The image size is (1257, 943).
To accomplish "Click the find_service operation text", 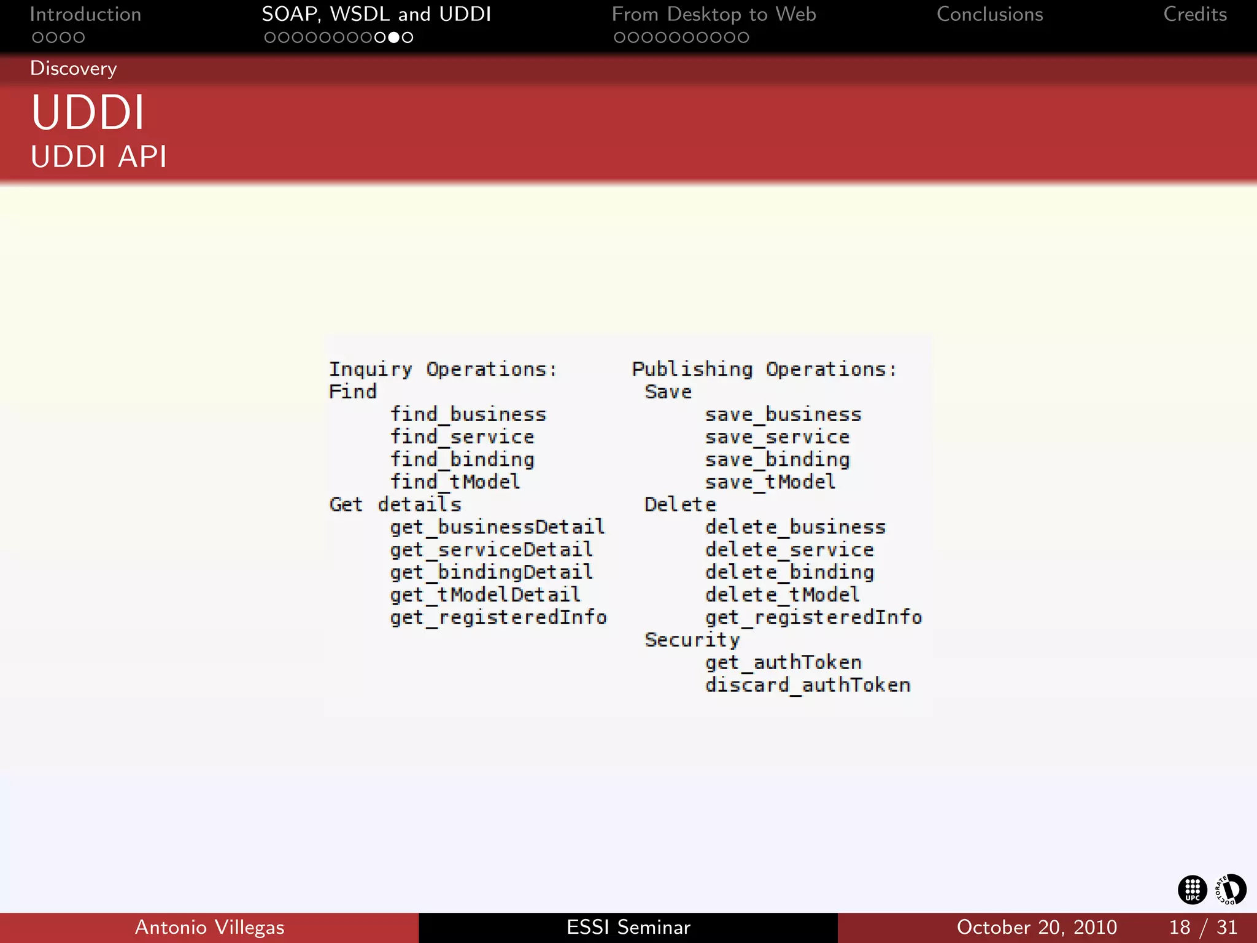I will pyautogui.click(x=462, y=437).
